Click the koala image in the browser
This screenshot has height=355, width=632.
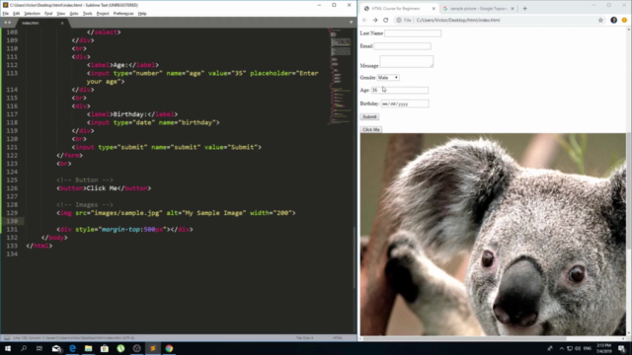(x=493, y=235)
